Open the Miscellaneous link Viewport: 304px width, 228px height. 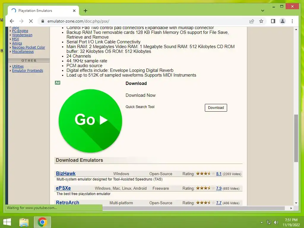[x=23, y=52]
